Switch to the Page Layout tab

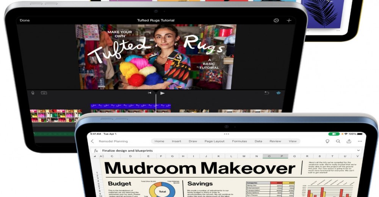[215, 141]
